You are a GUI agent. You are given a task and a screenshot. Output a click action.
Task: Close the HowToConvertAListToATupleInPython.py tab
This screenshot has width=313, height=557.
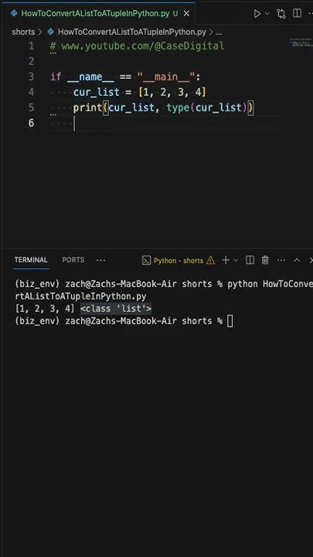tap(186, 14)
